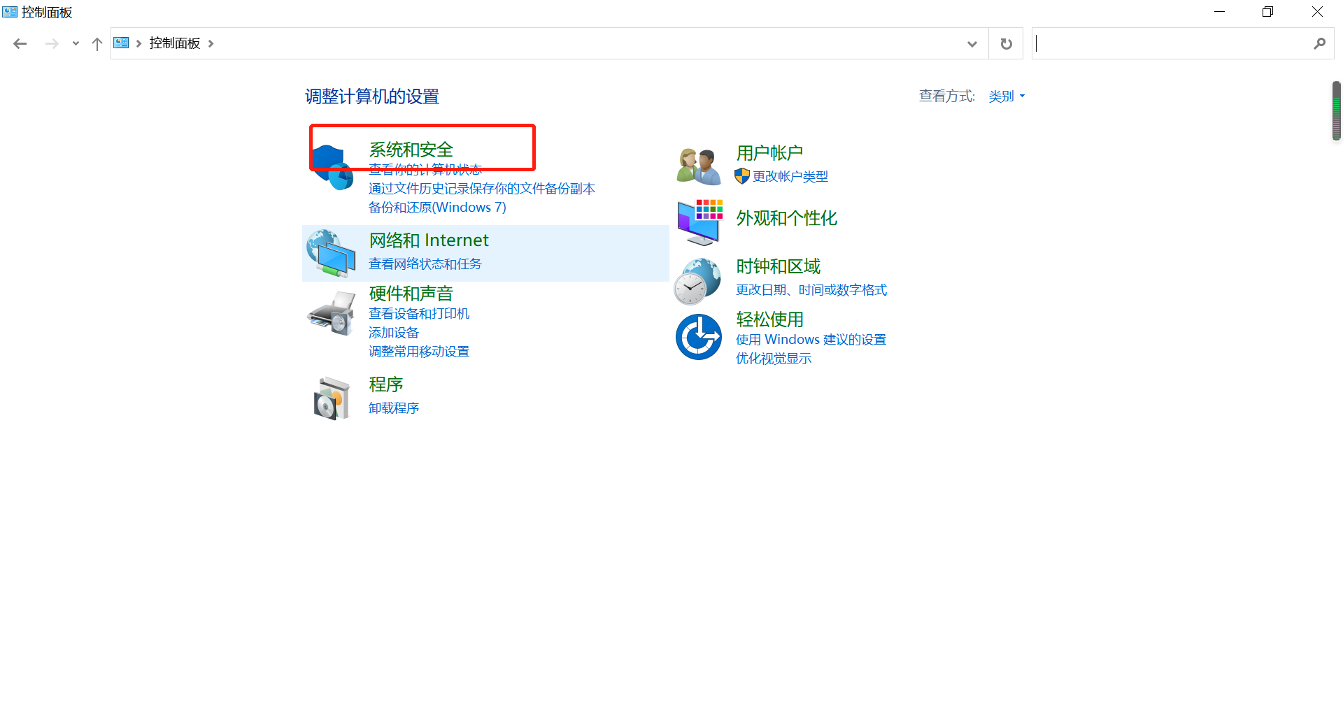This screenshot has width=1343, height=713.
Task: Open 通过文件历史记录保存你的文件备份副本 link
Action: [482, 189]
